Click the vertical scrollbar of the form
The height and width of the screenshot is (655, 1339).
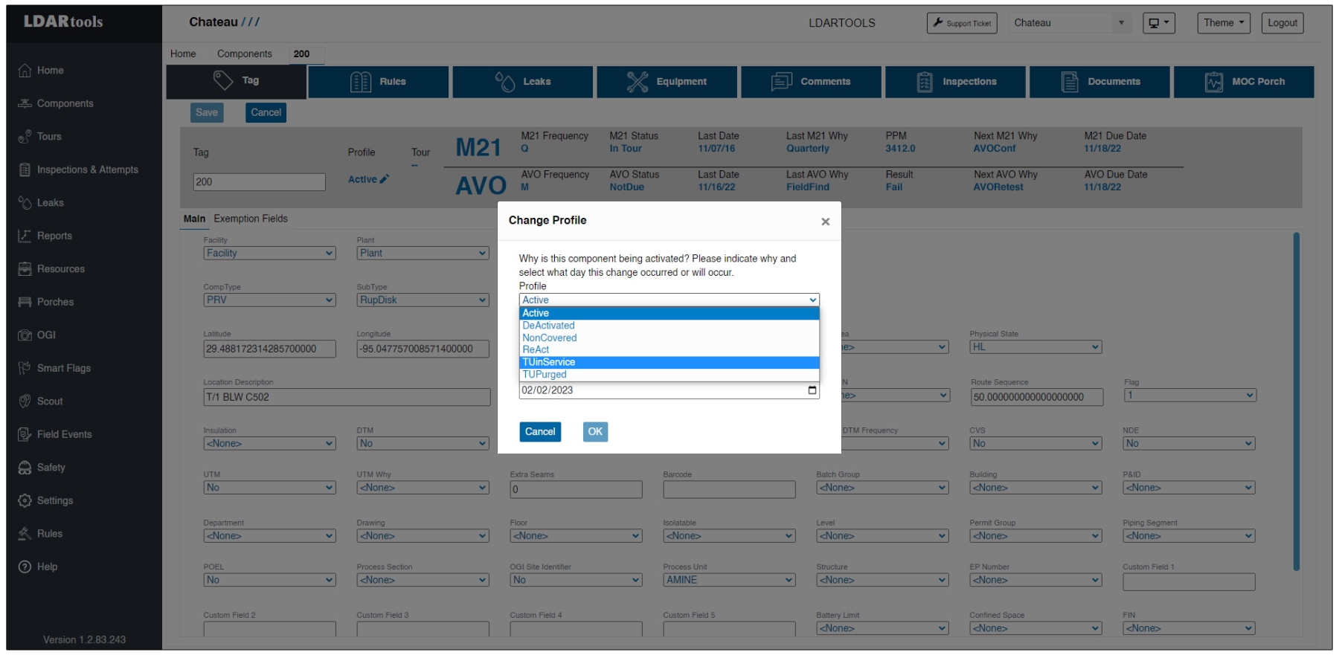(x=1296, y=401)
